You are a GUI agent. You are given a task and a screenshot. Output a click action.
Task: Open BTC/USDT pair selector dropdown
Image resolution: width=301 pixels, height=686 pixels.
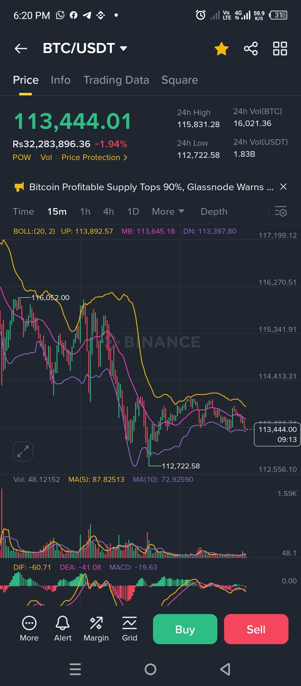point(85,48)
